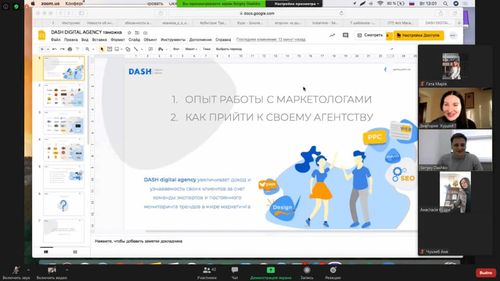Screen dimensions: 500x281
Task: Collapse the Slides toolbar with the chevron
Action: (x=392, y=49)
